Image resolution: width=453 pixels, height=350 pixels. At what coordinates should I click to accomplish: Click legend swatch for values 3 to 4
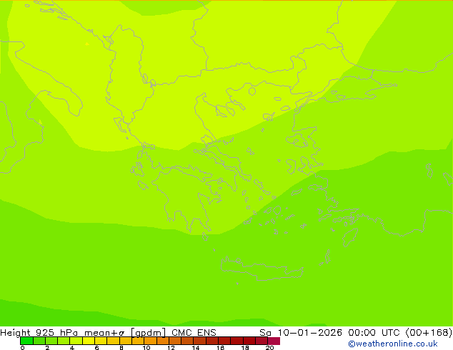click(64, 341)
